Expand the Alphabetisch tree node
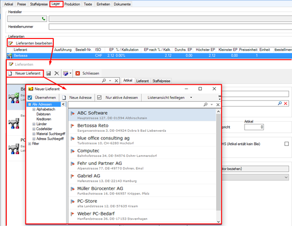This screenshot has width=292, height=226. tap(34, 109)
